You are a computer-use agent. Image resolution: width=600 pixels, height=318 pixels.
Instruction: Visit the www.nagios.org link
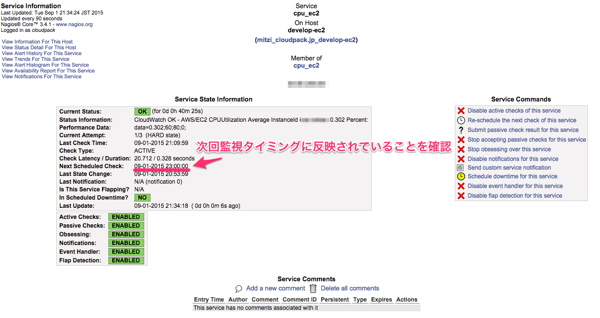74,24
